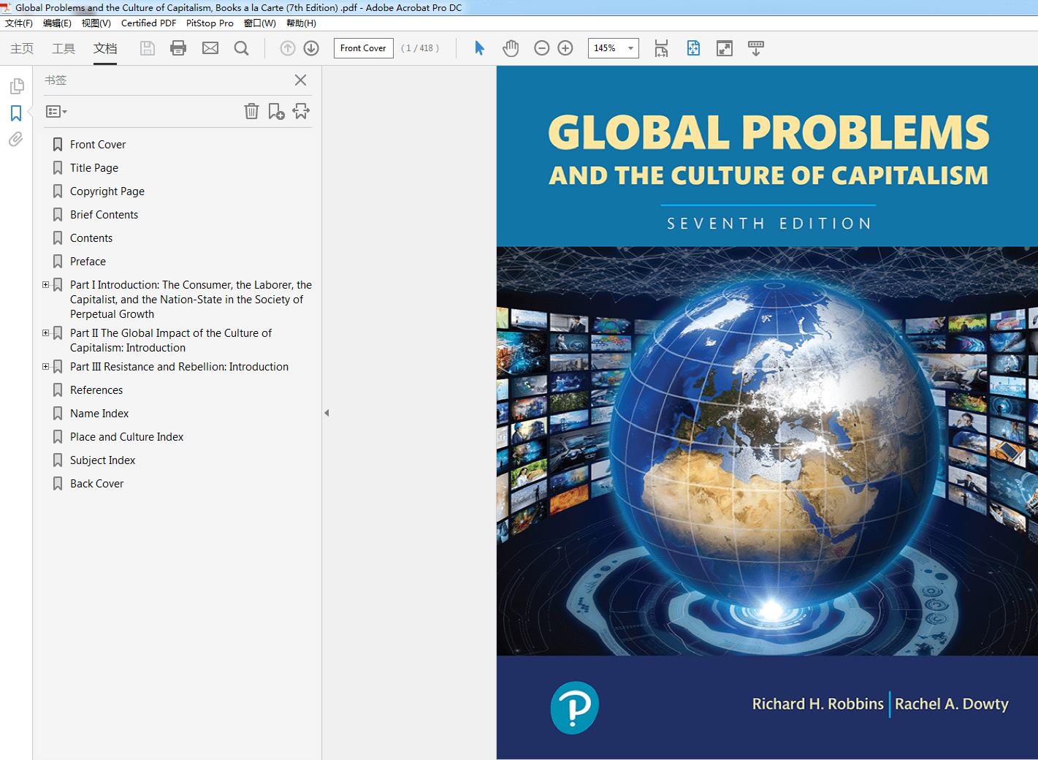
Task: Select the hand pan tool
Action: (x=511, y=48)
